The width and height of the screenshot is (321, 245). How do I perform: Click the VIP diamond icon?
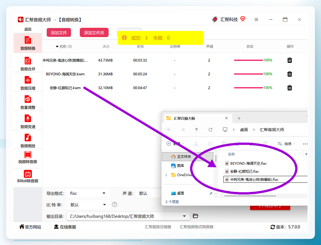point(243,19)
